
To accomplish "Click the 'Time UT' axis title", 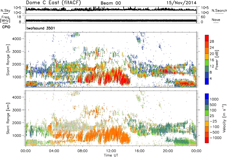I will coord(111,155).
